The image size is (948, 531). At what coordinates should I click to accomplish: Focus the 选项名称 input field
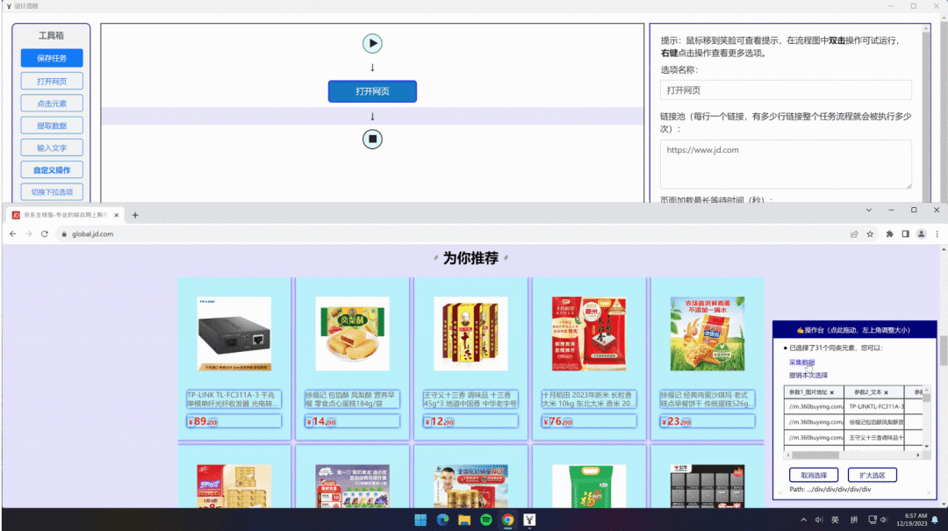click(x=786, y=90)
